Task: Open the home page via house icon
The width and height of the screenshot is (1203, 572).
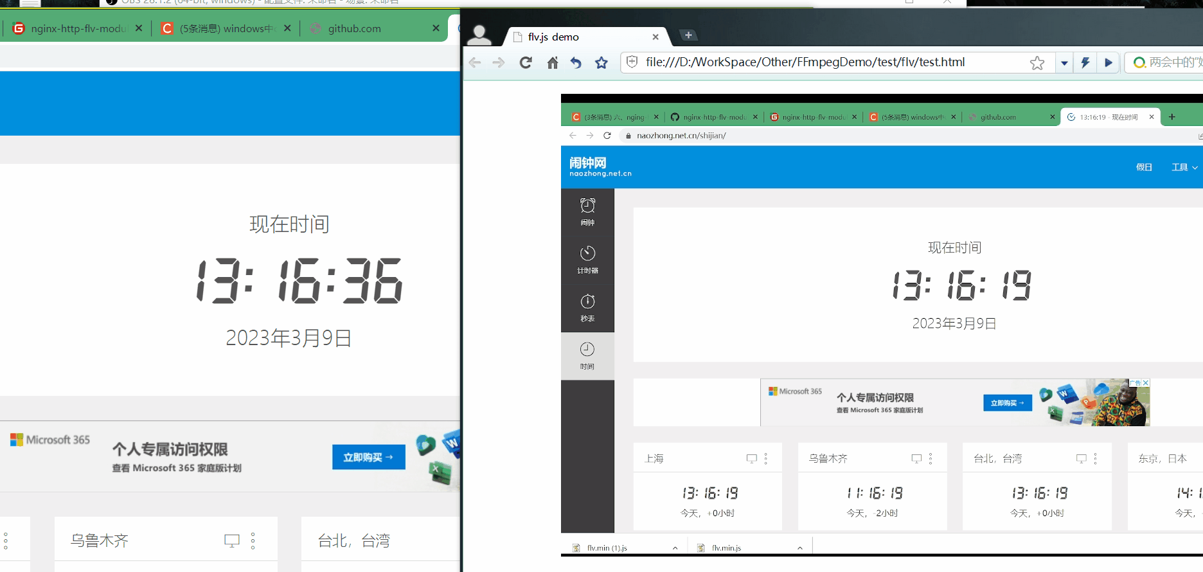Action: 553,62
